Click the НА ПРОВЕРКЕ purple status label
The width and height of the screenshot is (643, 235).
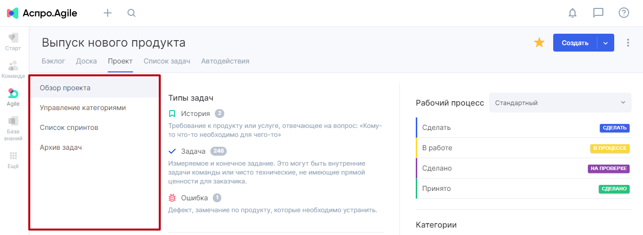point(608,169)
